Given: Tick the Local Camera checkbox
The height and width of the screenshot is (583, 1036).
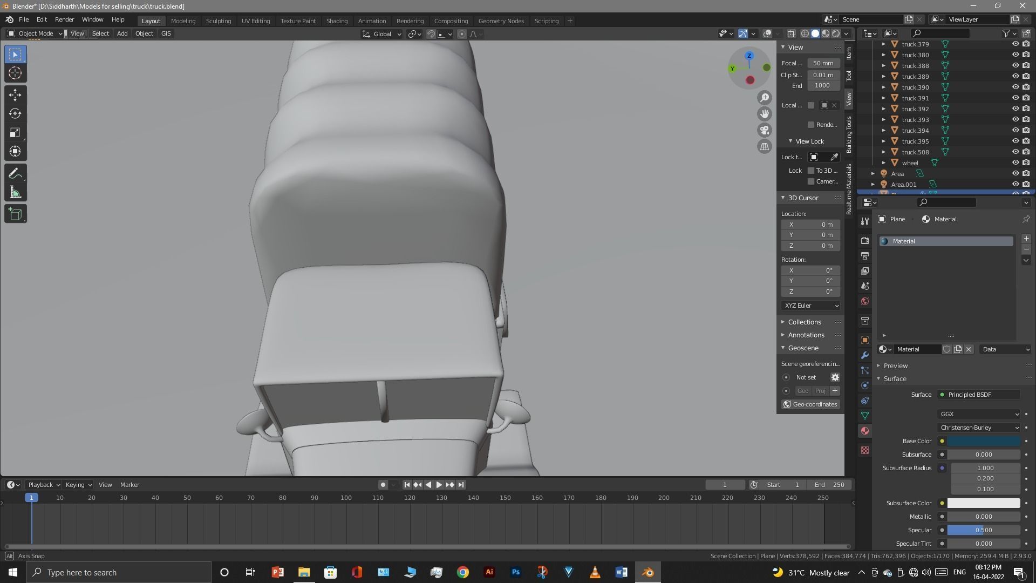Looking at the screenshot, I should 810,105.
